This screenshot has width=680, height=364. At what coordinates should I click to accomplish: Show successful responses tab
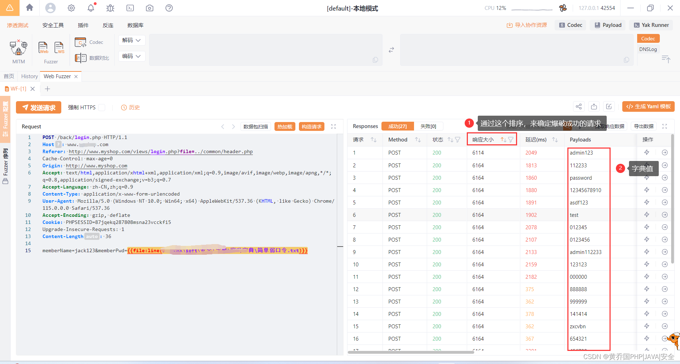[x=398, y=126]
